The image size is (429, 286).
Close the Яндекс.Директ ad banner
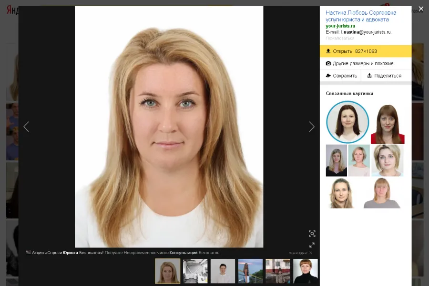coord(311,253)
